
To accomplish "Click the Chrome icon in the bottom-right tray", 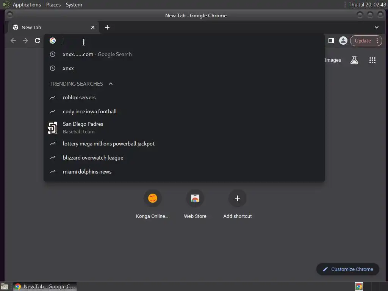I will click(x=359, y=286).
